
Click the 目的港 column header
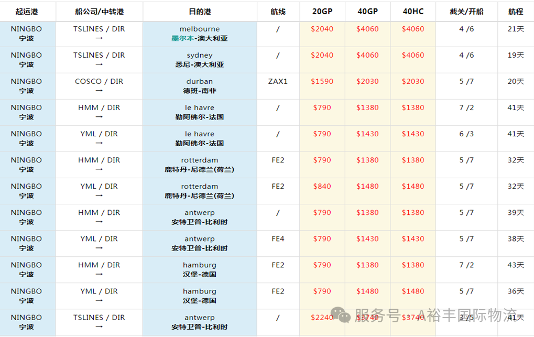click(200, 12)
